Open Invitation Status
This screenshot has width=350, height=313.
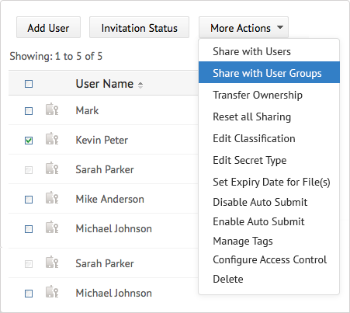[139, 27]
